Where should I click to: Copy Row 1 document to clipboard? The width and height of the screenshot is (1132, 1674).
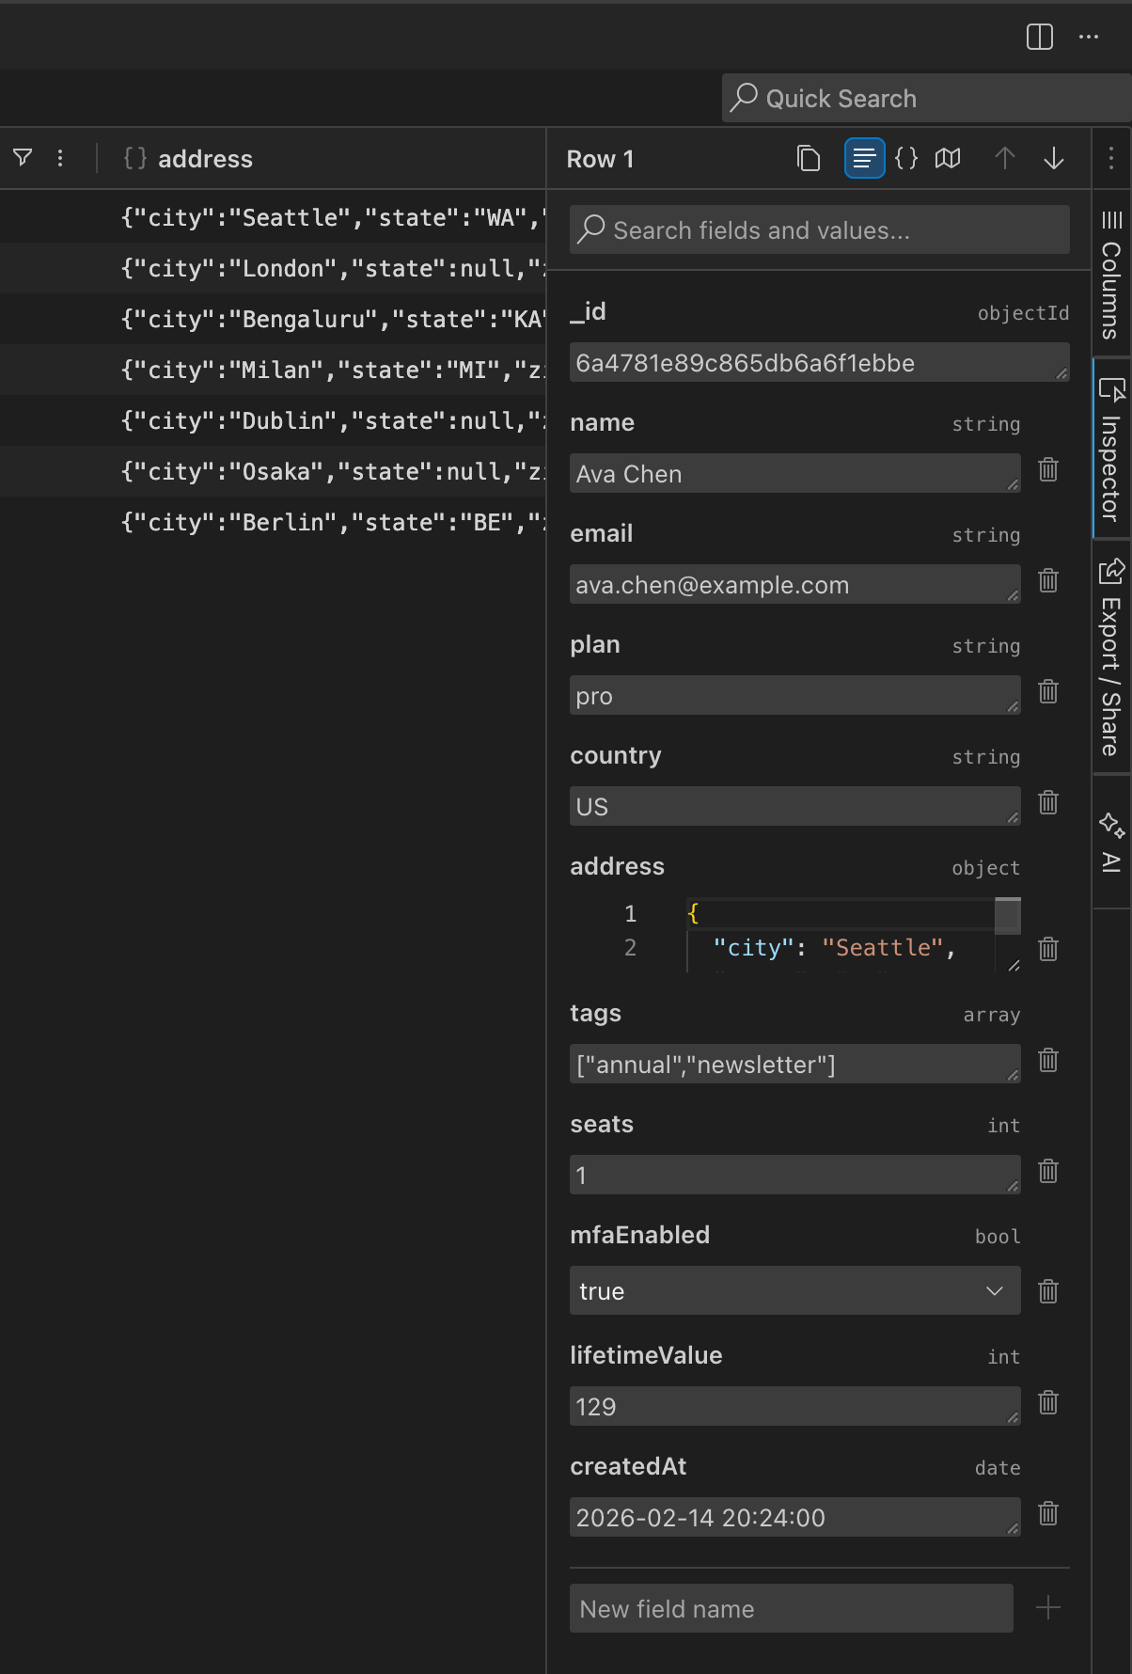click(x=809, y=158)
